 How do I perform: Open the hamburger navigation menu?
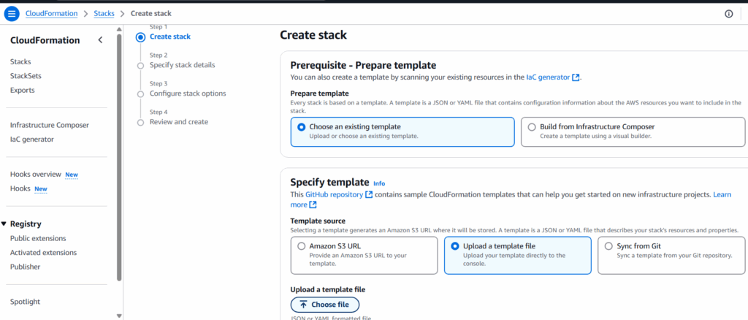click(12, 13)
